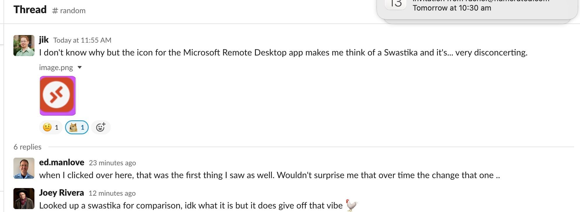Image resolution: width=580 pixels, height=212 pixels.
Task: Click ed.manlove's reply text
Action: (x=270, y=175)
